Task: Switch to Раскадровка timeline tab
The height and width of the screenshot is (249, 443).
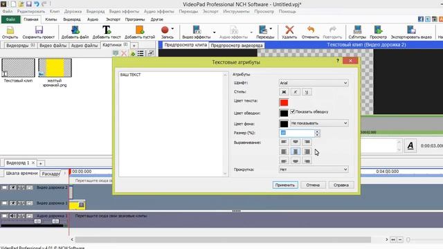Action: (51, 174)
